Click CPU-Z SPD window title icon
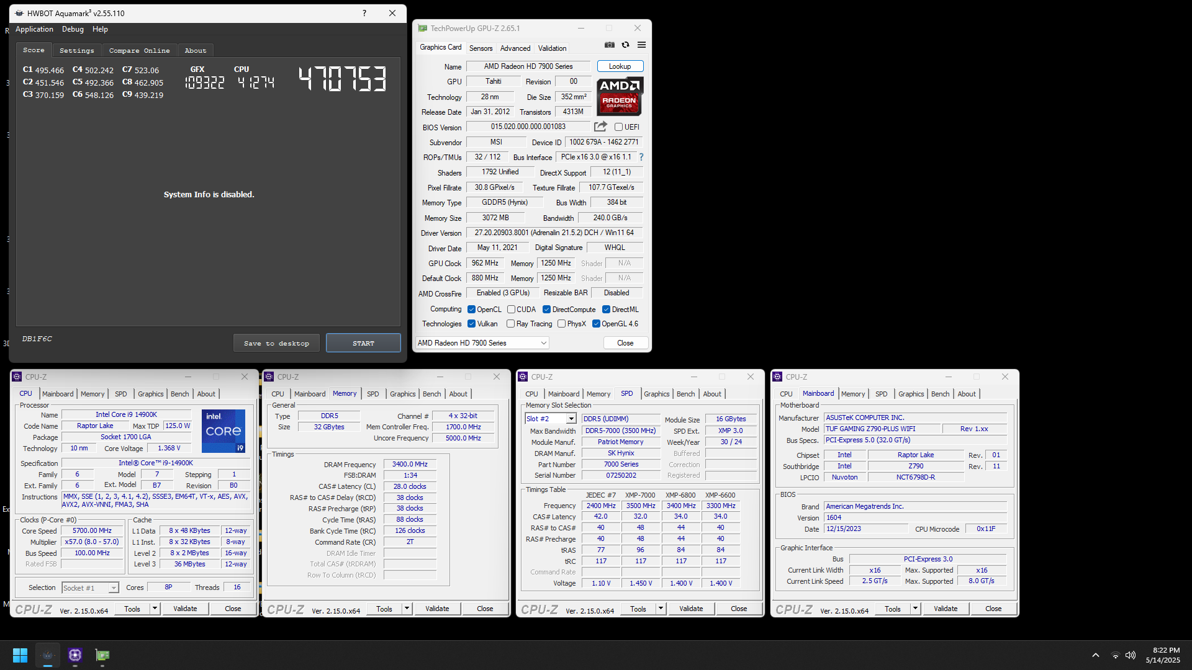This screenshot has width=1192, height=670. [x=523, y=377]
